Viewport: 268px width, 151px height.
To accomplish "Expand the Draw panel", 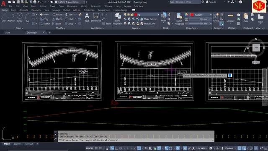I will coord(19,28).
